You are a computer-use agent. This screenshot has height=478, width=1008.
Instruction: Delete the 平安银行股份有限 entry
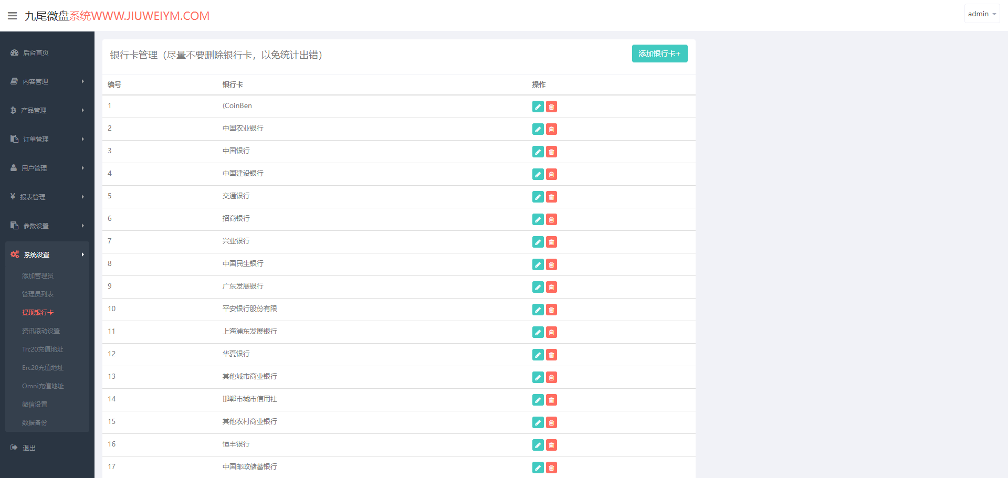pyautogui.click(x=551, y=310)
